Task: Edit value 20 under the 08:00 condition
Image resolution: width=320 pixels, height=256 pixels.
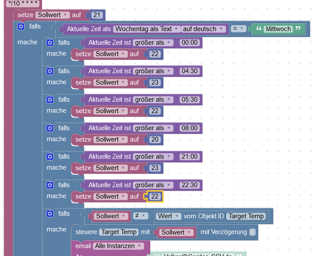Action: tap(155, 139)
